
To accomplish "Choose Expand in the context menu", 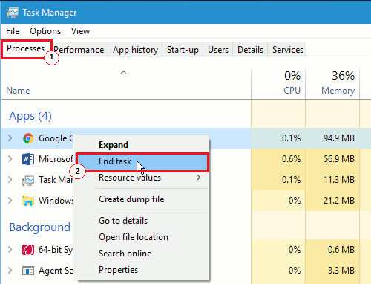I will (x=142, y=145).
